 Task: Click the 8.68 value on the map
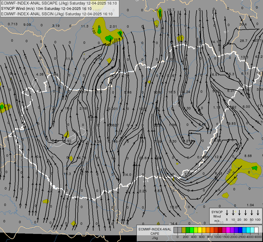coord(248,156)
